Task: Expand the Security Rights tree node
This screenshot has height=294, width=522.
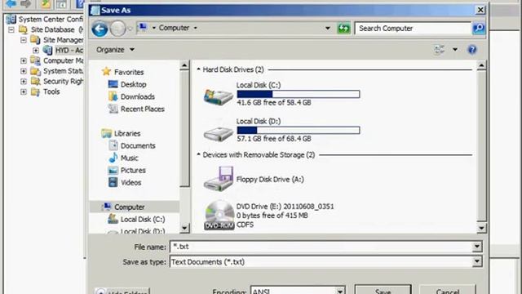Action: (24, 82)
